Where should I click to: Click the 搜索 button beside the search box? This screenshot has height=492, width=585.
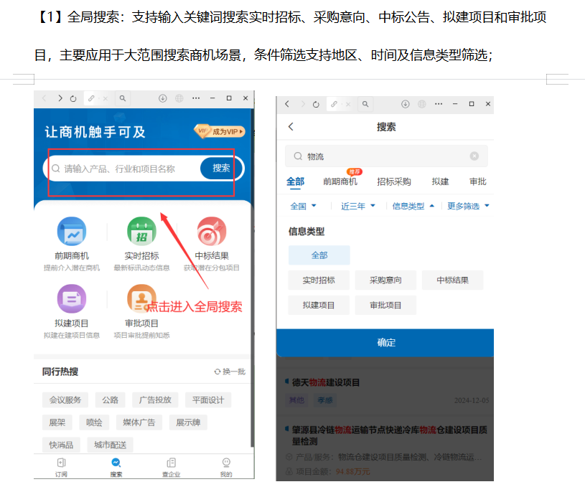(221, 169)
